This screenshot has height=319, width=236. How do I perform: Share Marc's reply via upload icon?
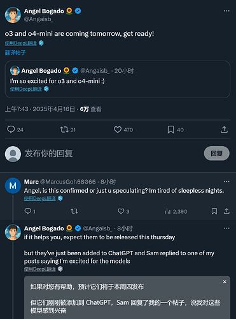pos(226,211)
